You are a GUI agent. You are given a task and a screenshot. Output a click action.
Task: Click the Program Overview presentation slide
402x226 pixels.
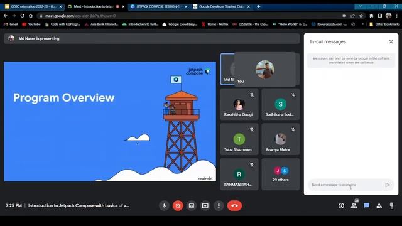coord(110,121)
